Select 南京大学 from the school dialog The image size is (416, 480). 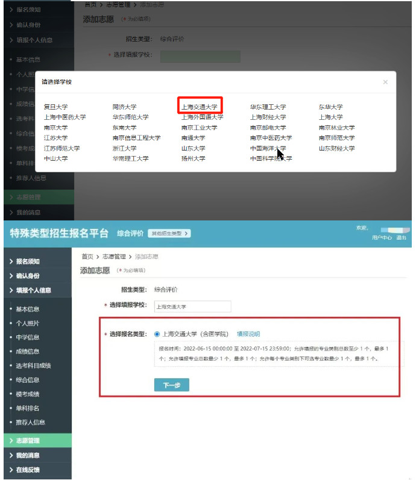point(55,127)
